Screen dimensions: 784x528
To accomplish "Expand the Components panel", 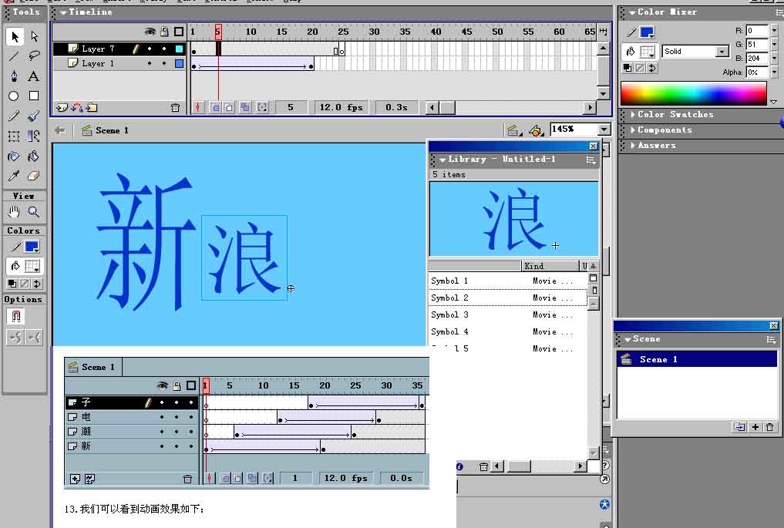I will 633,130.
